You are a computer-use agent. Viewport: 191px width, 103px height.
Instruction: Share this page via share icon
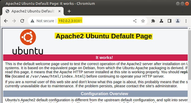click(135, 21)
